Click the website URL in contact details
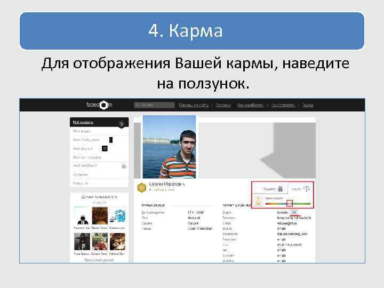Viewport: 384px width, 288px height. pyautogui.click(x=292, y=234)
